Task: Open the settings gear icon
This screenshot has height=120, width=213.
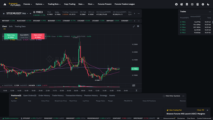Action: 203,4
